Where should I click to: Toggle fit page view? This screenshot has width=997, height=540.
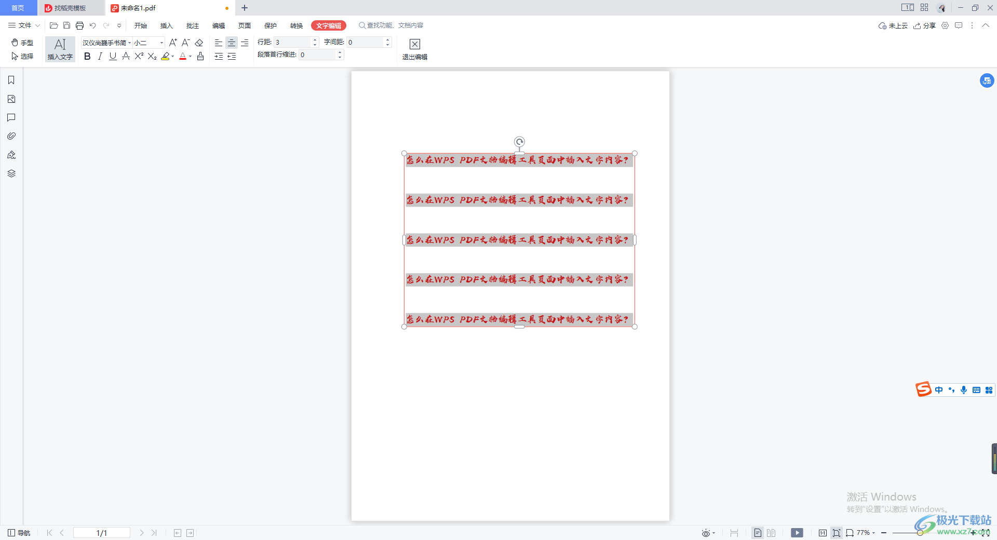click(836, 533)
